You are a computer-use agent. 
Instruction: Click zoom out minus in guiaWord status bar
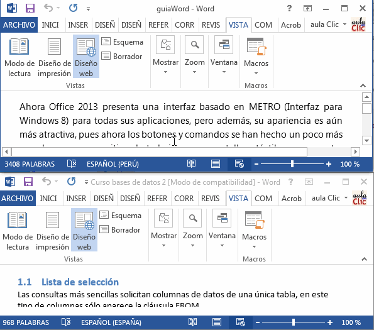256,164
